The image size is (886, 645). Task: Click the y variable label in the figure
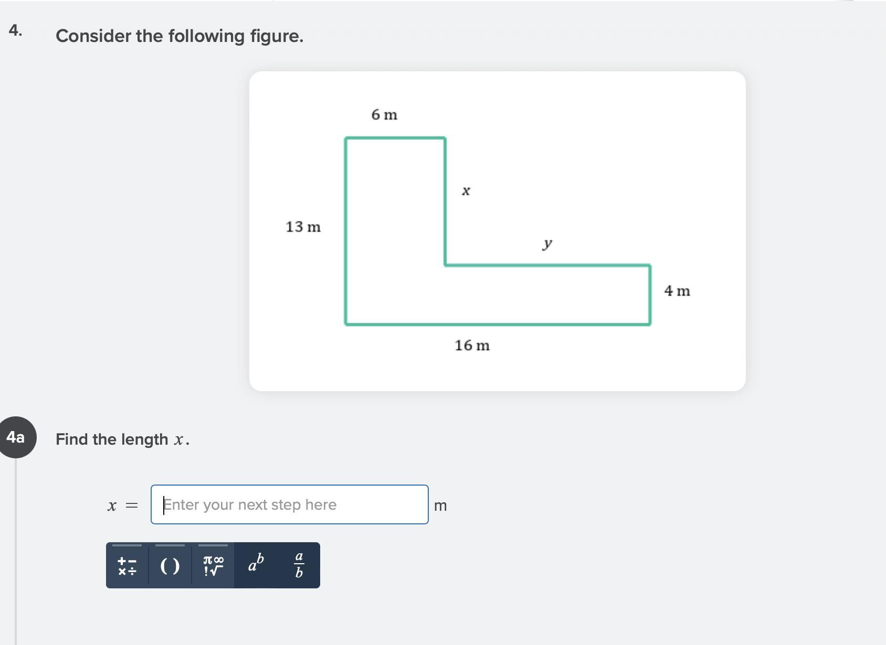(x=547, y=244)
